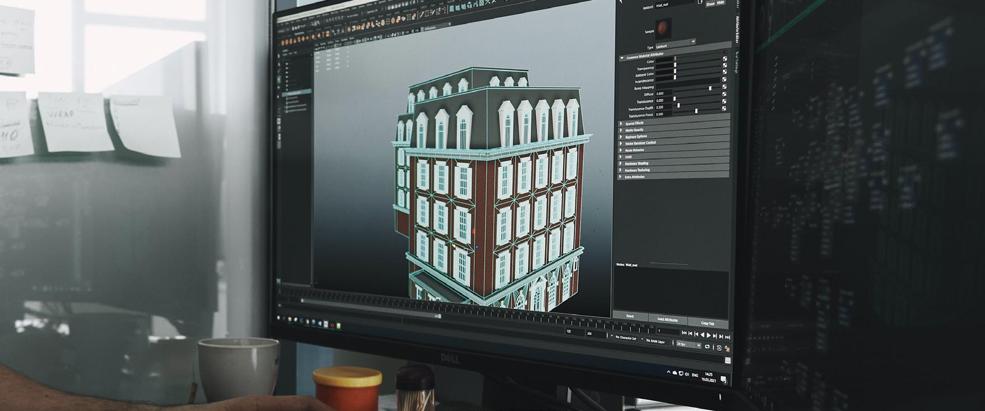
Task: Click playback end time field showing 120
Action: [x=575, y=331]
